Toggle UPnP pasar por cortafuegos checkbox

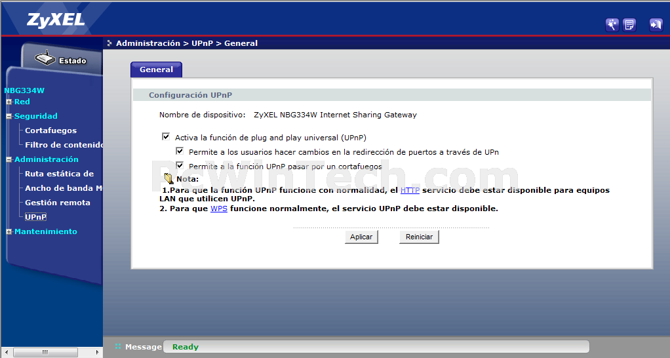point(180,166)
